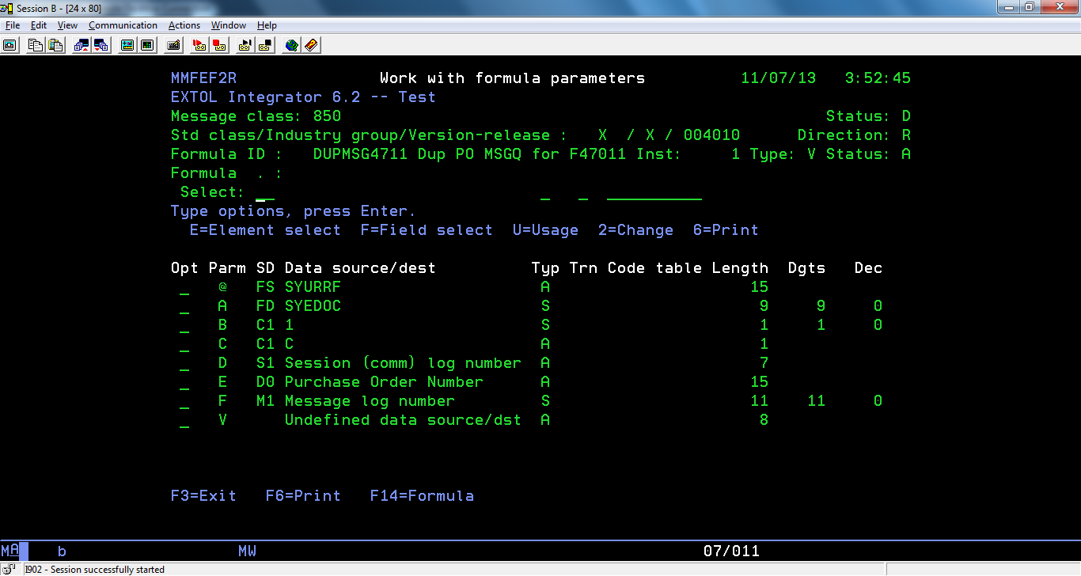Click the program name MMFEF2R

pos(203,78)
